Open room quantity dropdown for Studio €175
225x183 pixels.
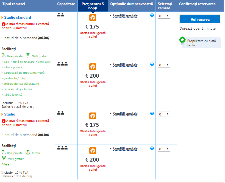coord(164,114)
